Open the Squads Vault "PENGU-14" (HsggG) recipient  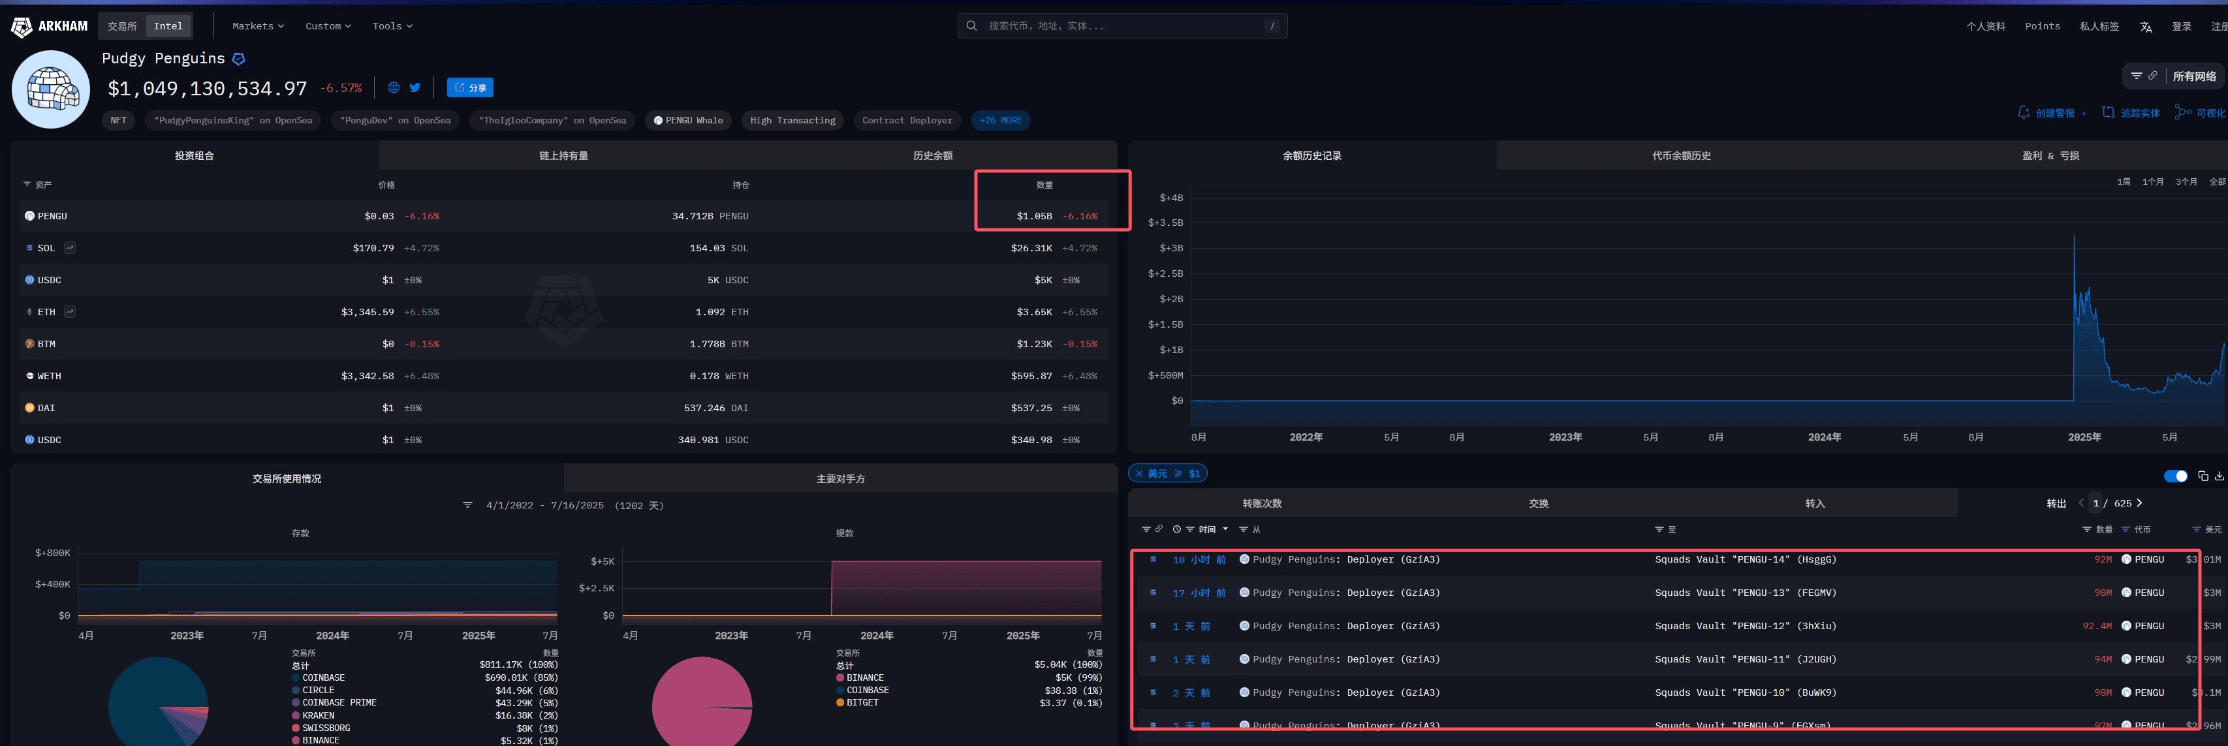pyautogui.click(x=1744, y=559)
